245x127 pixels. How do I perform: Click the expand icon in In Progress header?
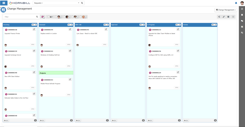(179, 25)
